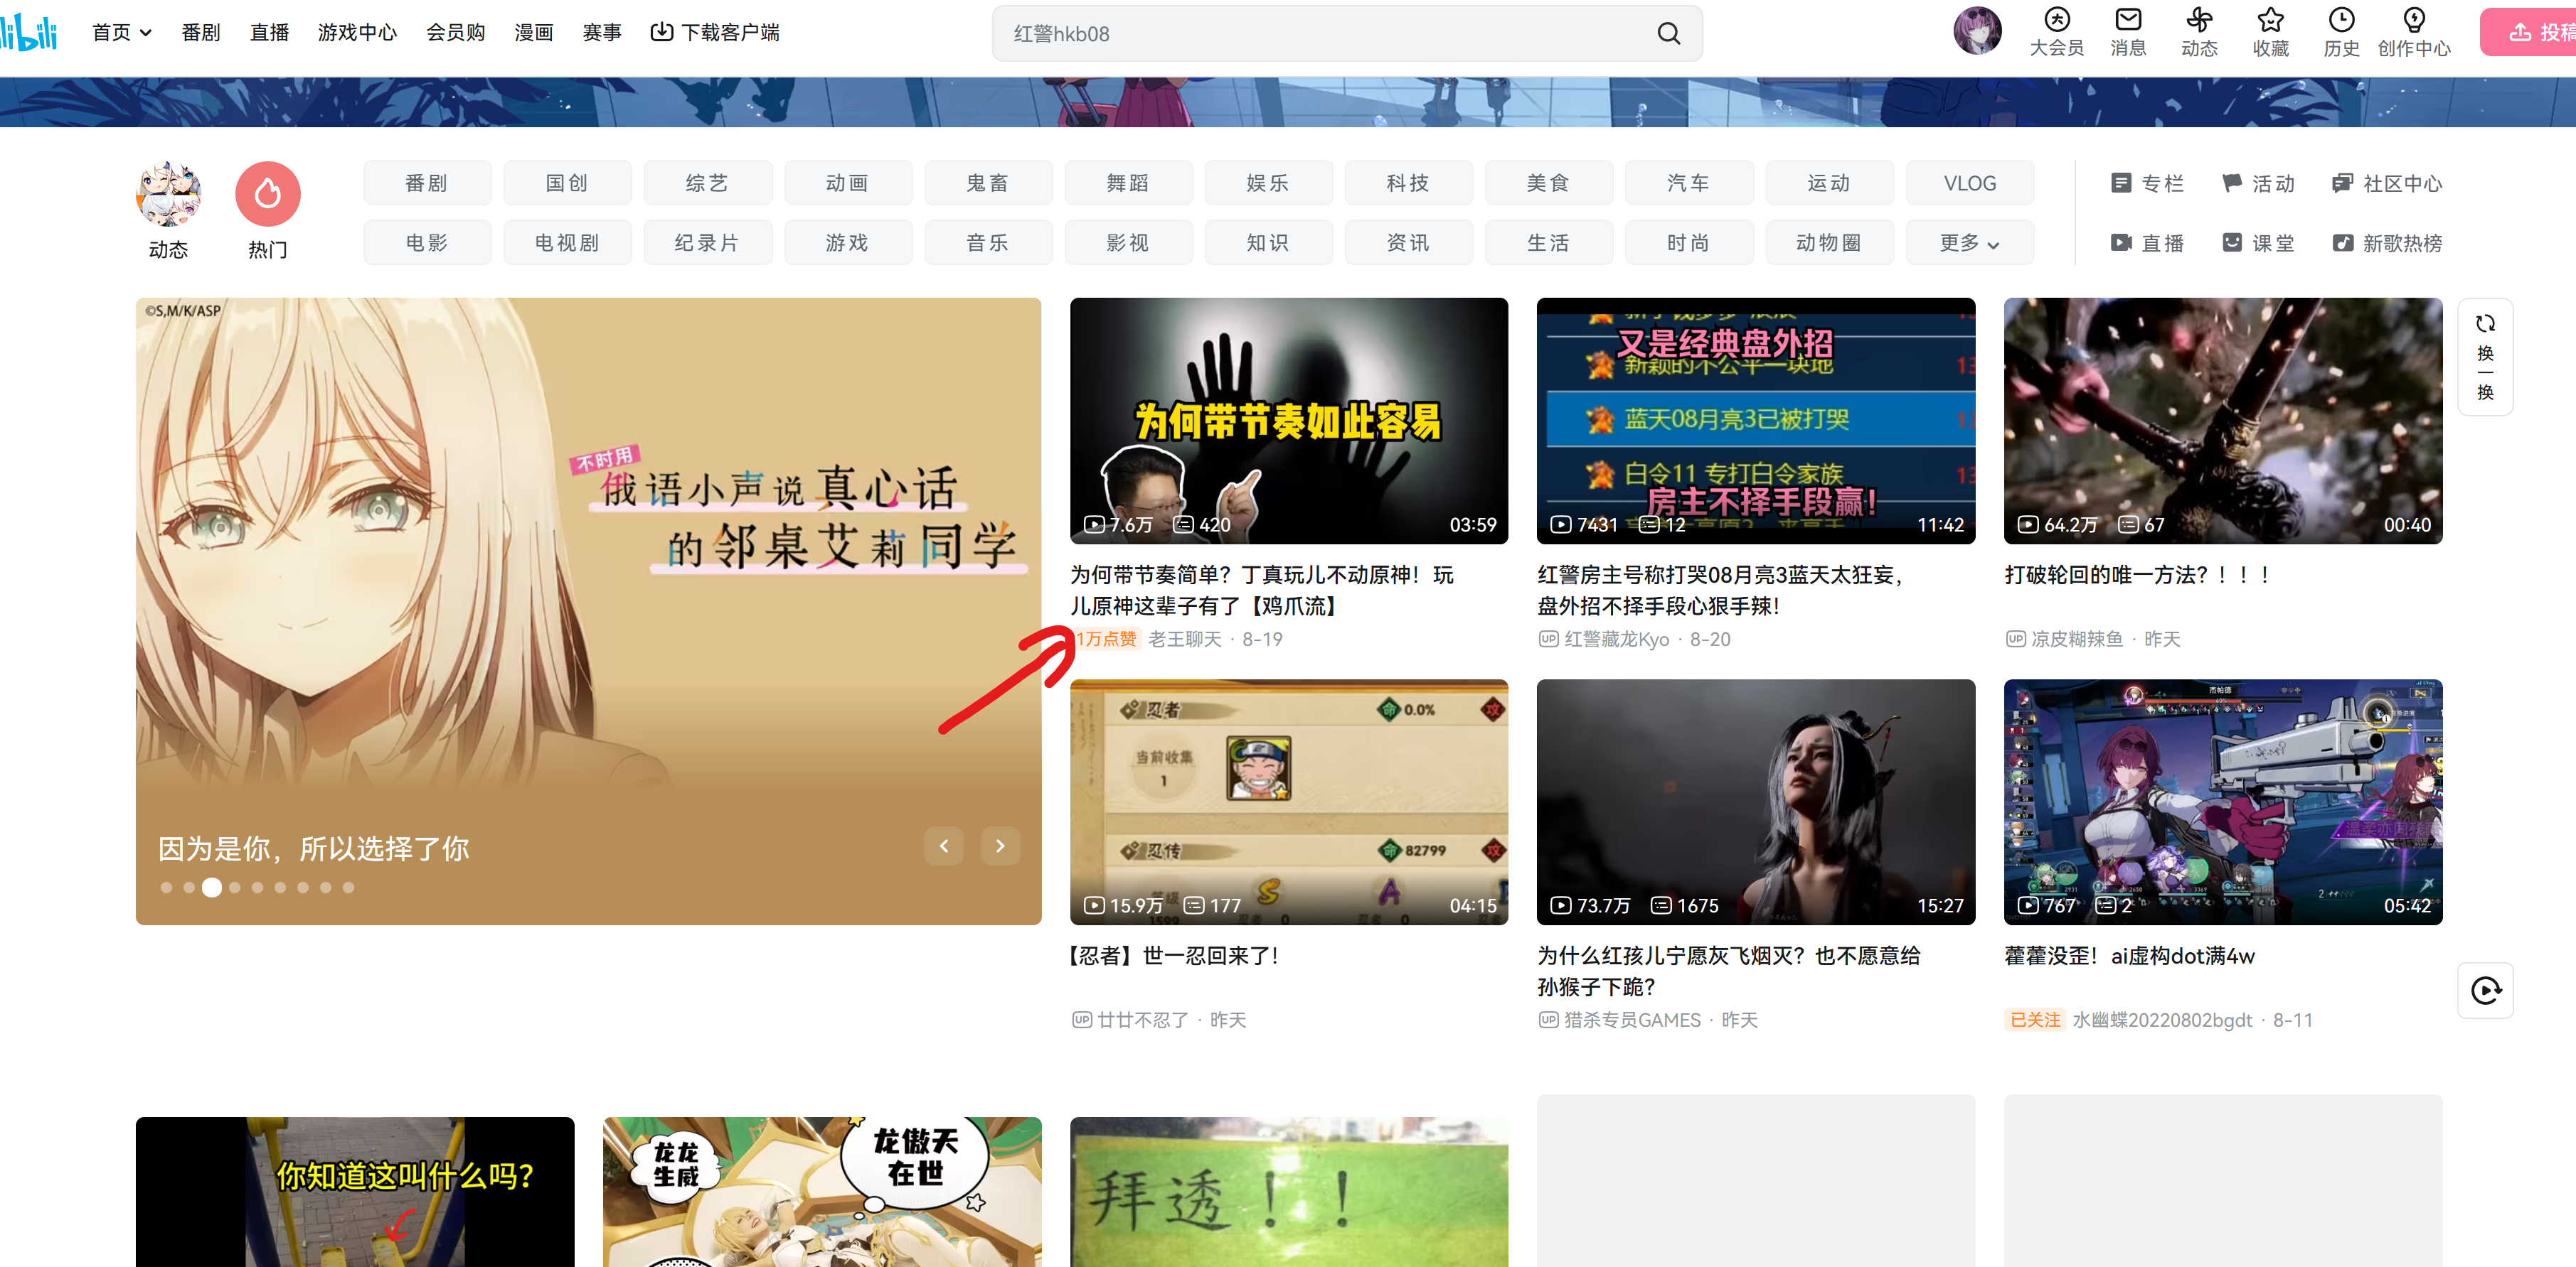Open 专栏 column icon link
The image size is (2576, 1267).
[x=2147, y=184]
